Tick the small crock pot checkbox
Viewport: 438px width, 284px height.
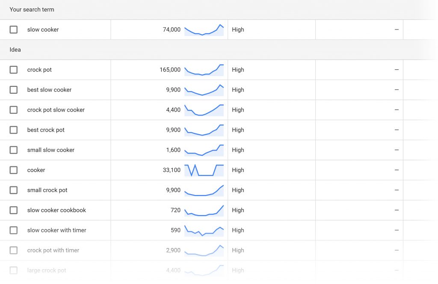tap(13, 190)
